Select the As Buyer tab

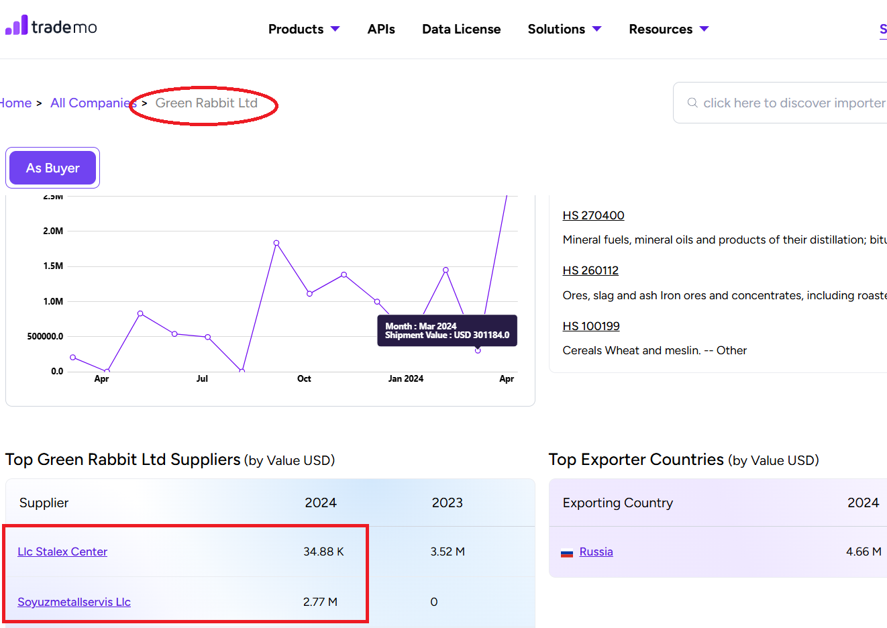point(52,168)
